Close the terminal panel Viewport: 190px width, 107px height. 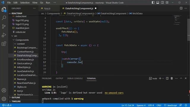point(186,78)
